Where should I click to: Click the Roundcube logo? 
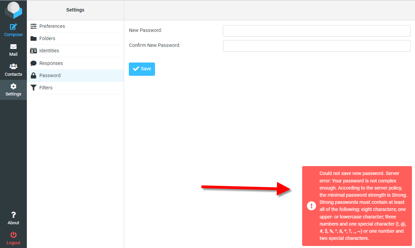coord(13,10)
